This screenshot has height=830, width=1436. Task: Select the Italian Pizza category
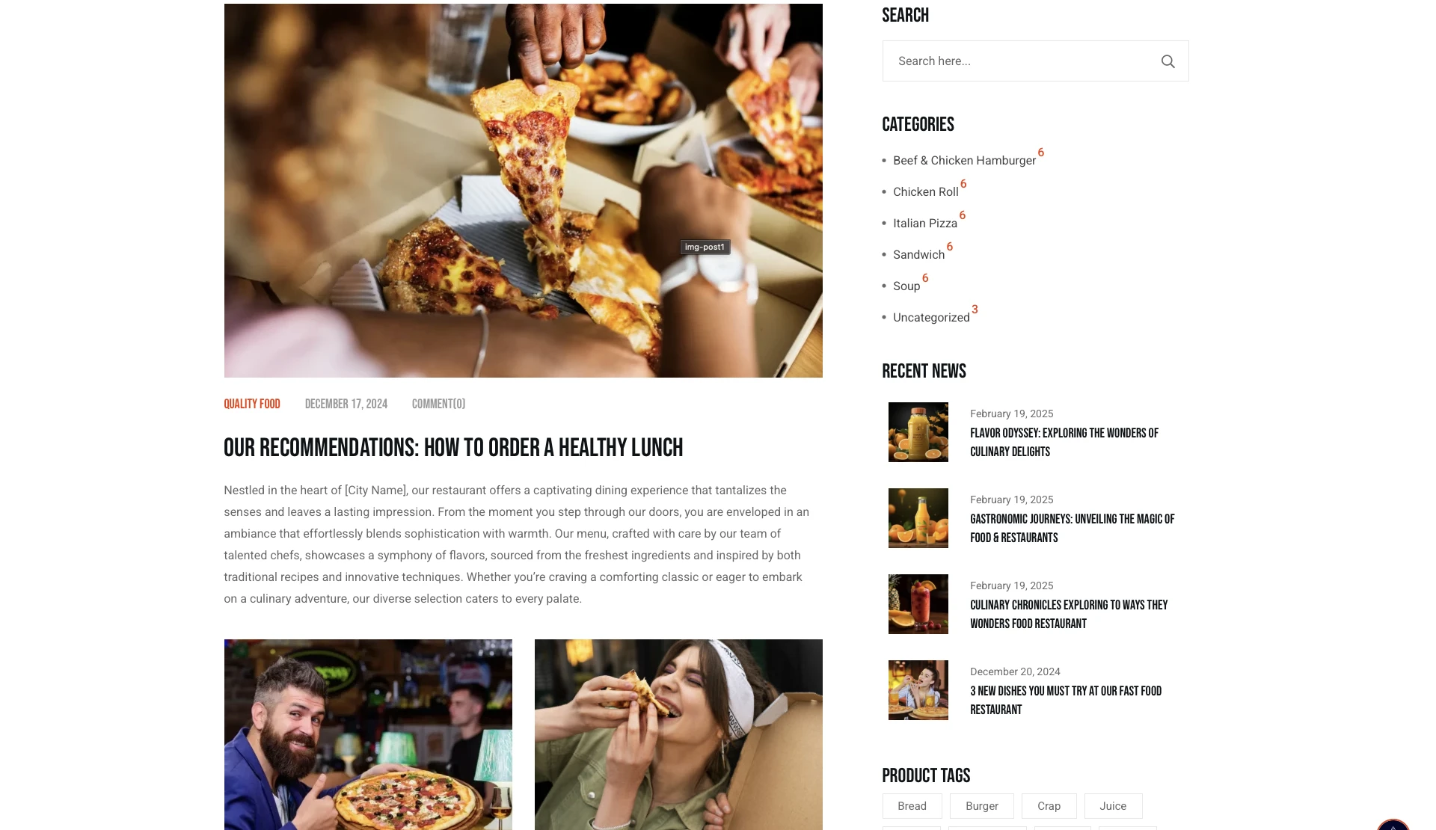(924, 224)
